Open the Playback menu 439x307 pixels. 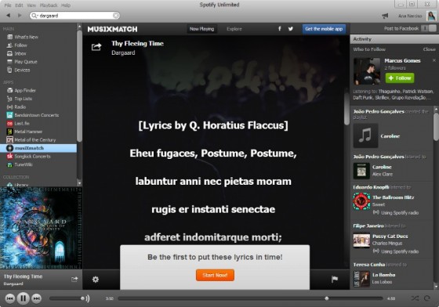(x=49, y=5)
